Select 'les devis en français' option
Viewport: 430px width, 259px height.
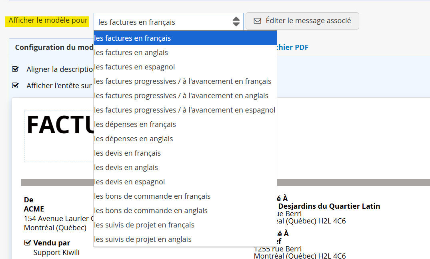pos(185,153)
